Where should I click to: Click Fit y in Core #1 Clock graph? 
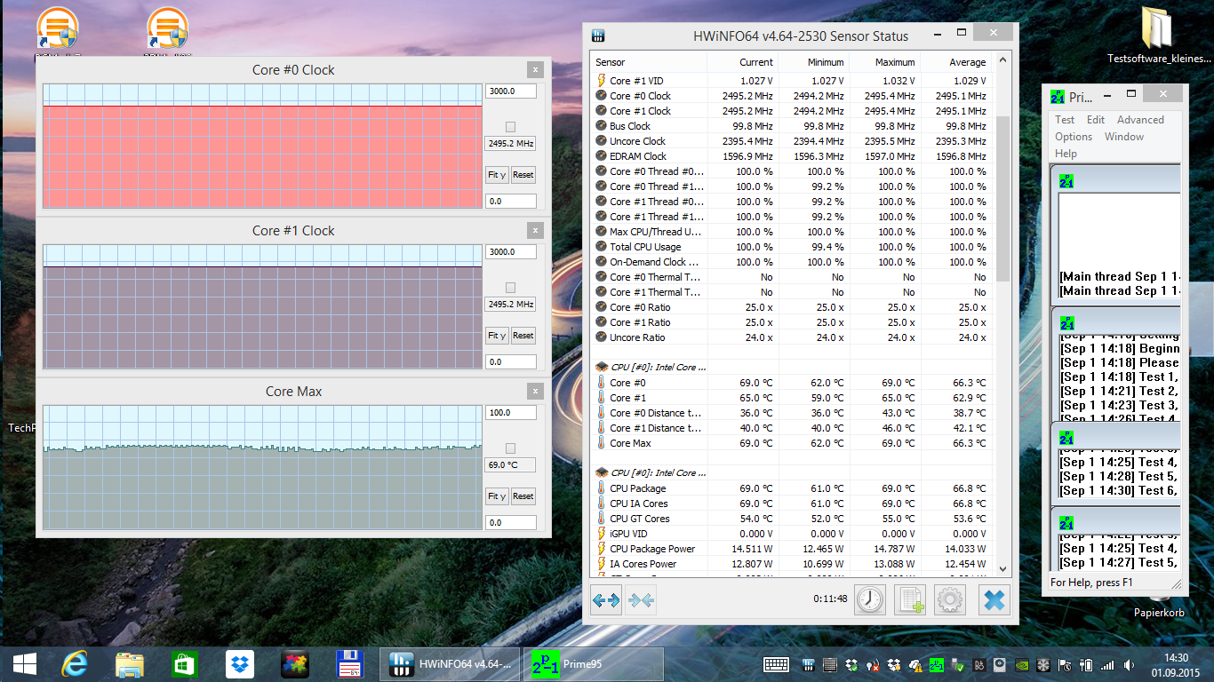(497, 336)
